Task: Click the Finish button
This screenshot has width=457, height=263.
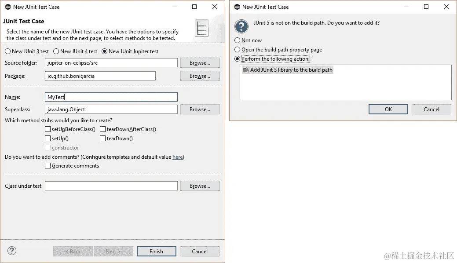Action: (x=157, y=251)
